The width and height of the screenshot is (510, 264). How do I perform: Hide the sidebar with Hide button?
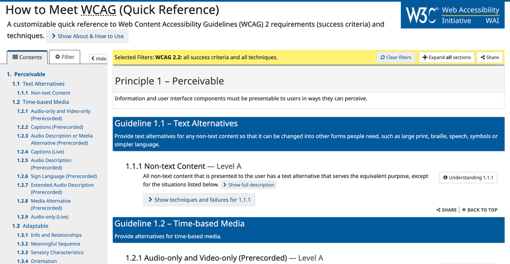98,59
